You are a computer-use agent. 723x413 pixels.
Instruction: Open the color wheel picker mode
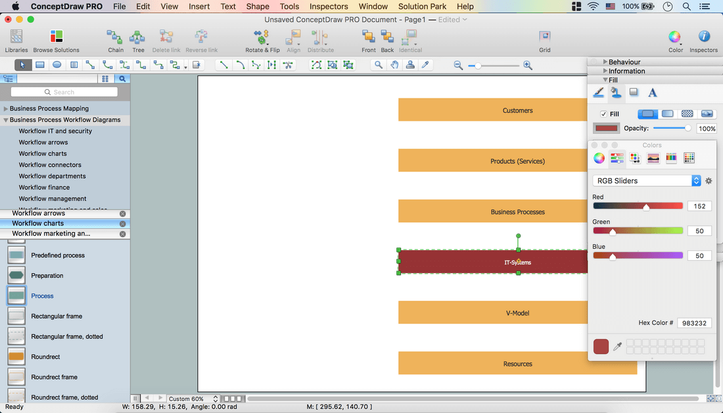coord(599,158)
